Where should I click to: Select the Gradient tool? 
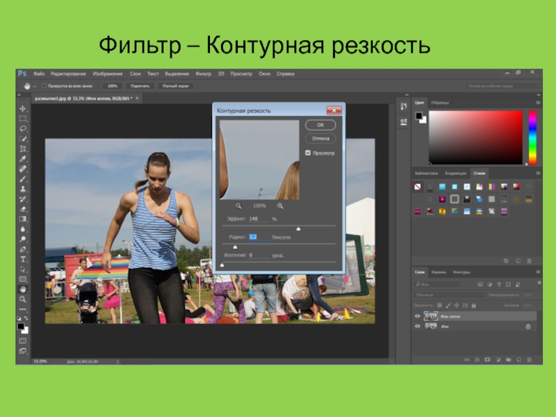tap(23, 219)
